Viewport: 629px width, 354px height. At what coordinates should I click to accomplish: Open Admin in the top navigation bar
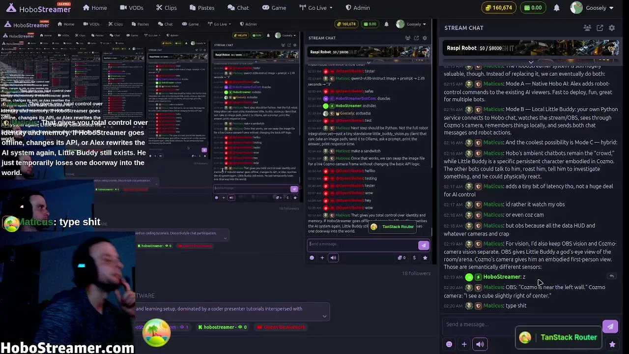click(357, 8)
